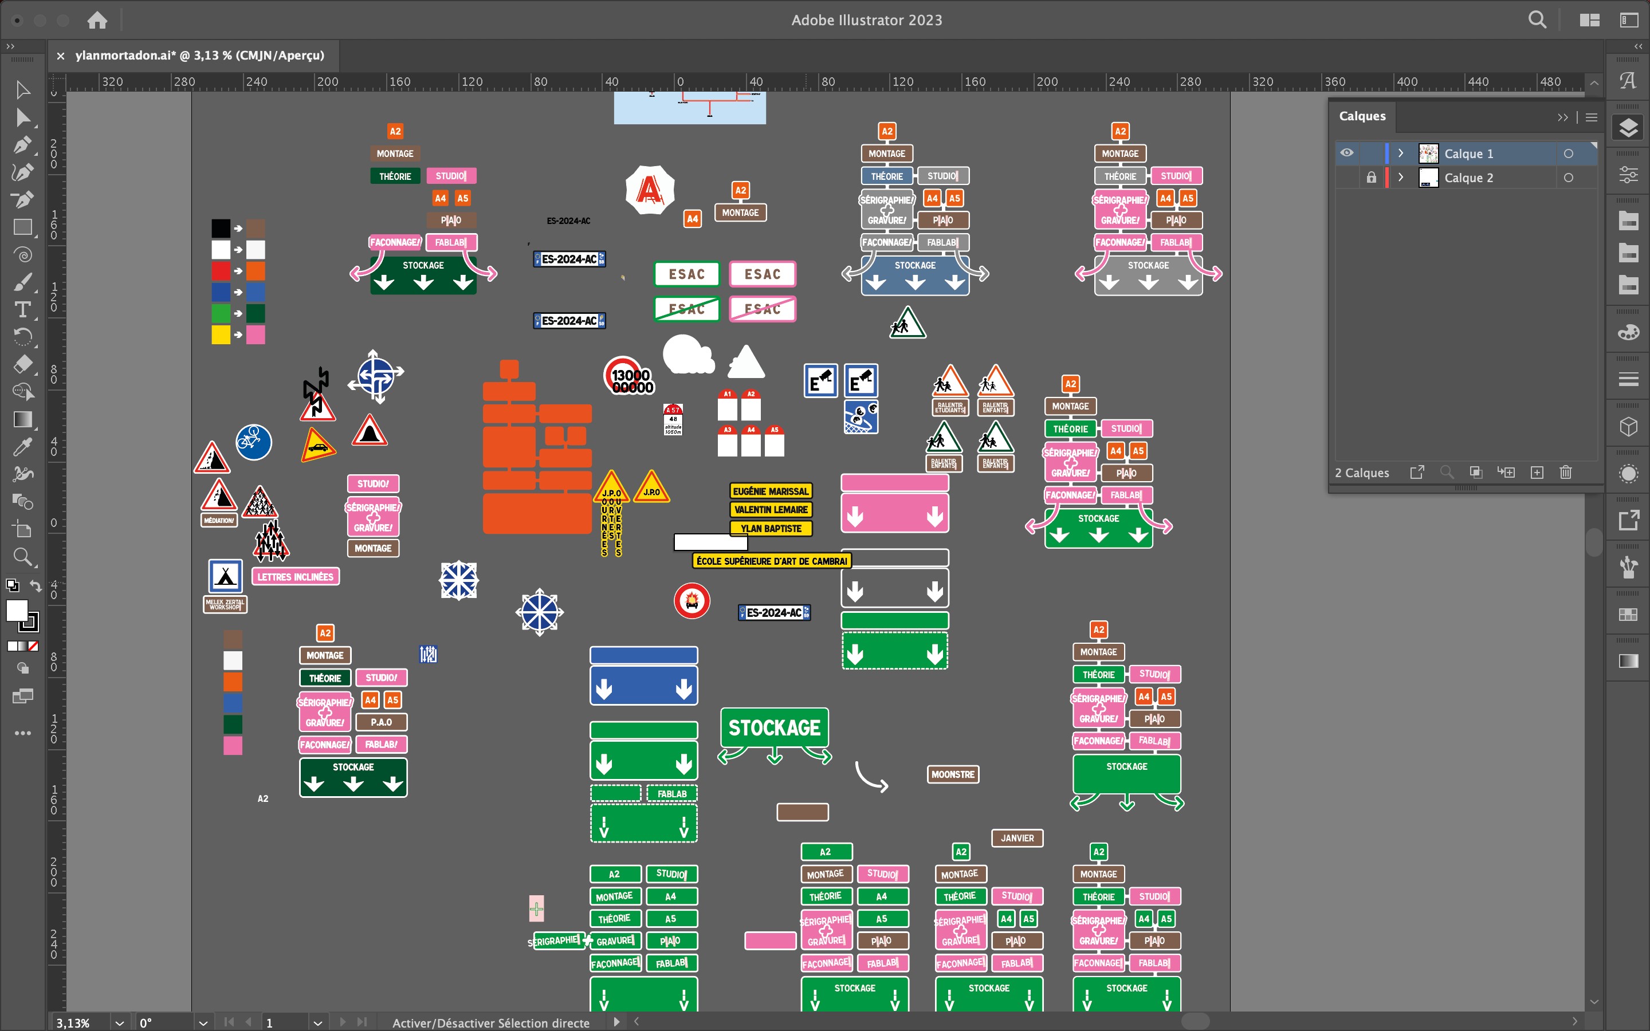Open the Calques panel options menu
This screenshot has width=1650, height=1031.
1592,117
